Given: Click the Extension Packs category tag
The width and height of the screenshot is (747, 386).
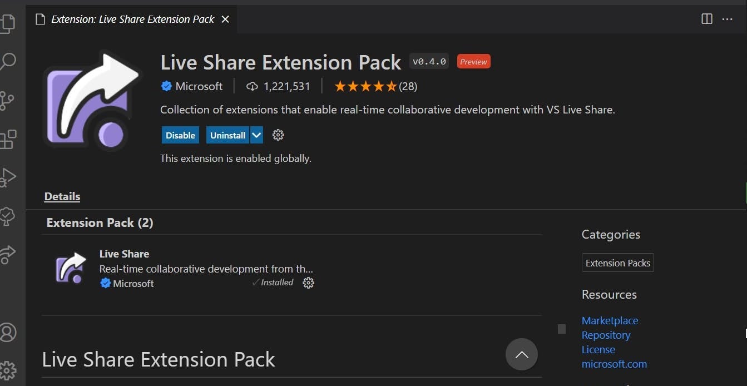Looking at the screenshot, I should [x=617, y=263].
